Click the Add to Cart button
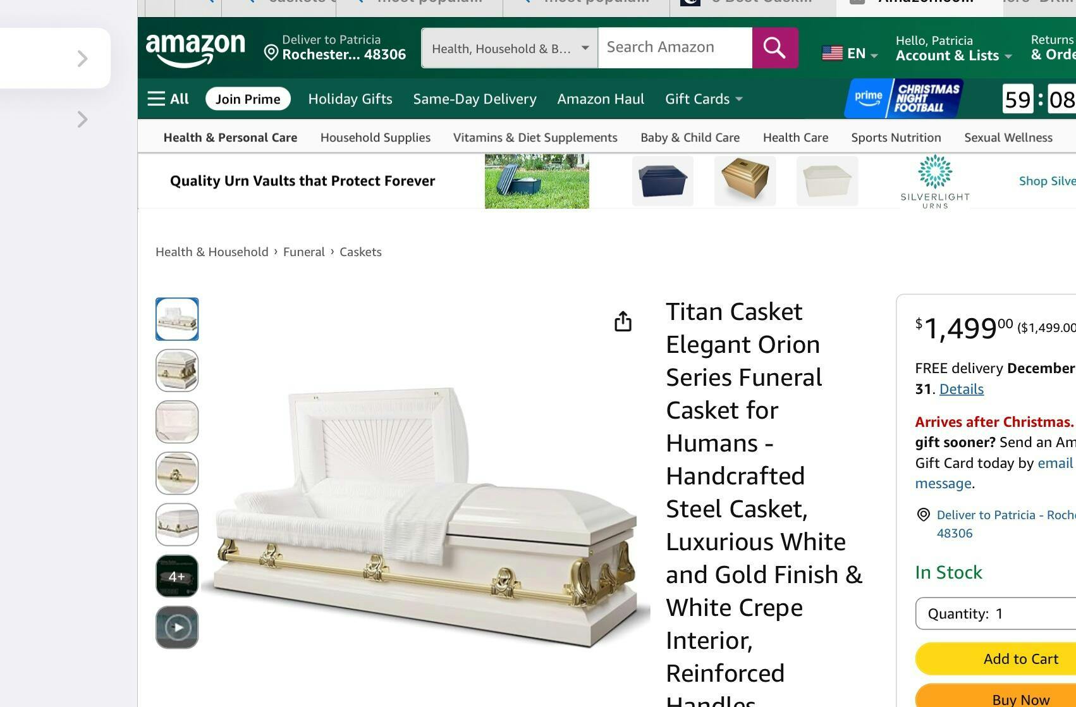Screen dimensions: 1076x707 [x=996, y=659]
